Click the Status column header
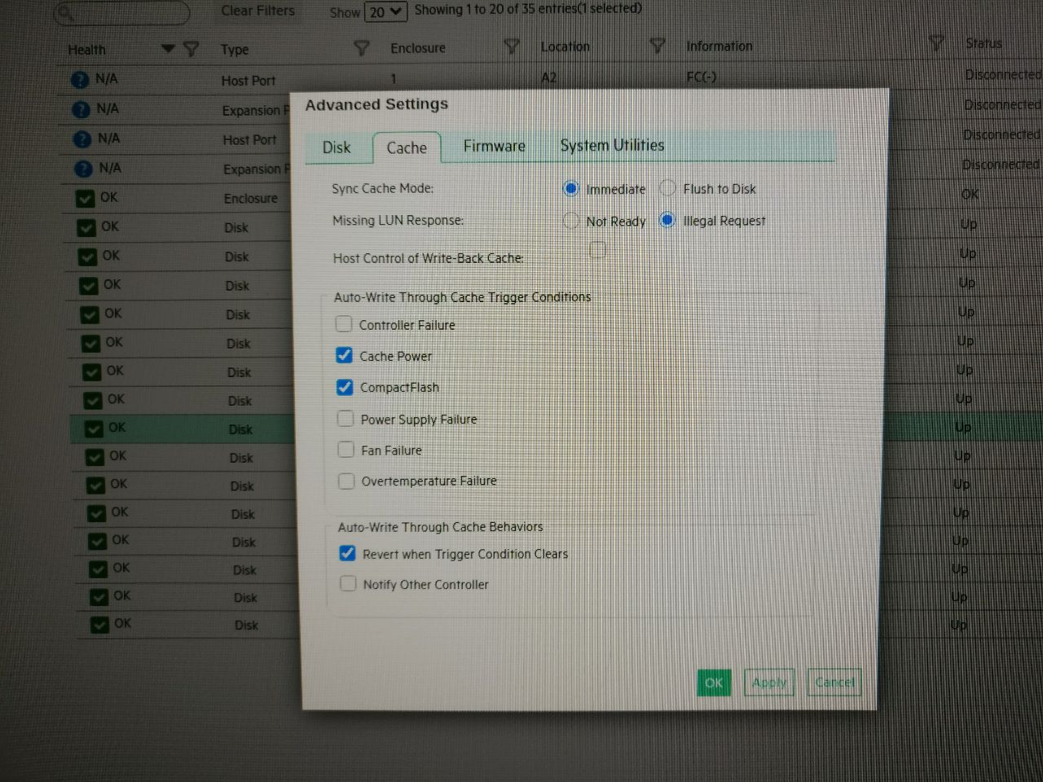 (x=984, y=43)
